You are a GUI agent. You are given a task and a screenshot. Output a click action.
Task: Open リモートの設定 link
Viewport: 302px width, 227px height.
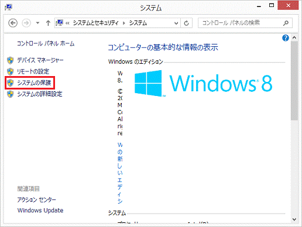point(33,71)
